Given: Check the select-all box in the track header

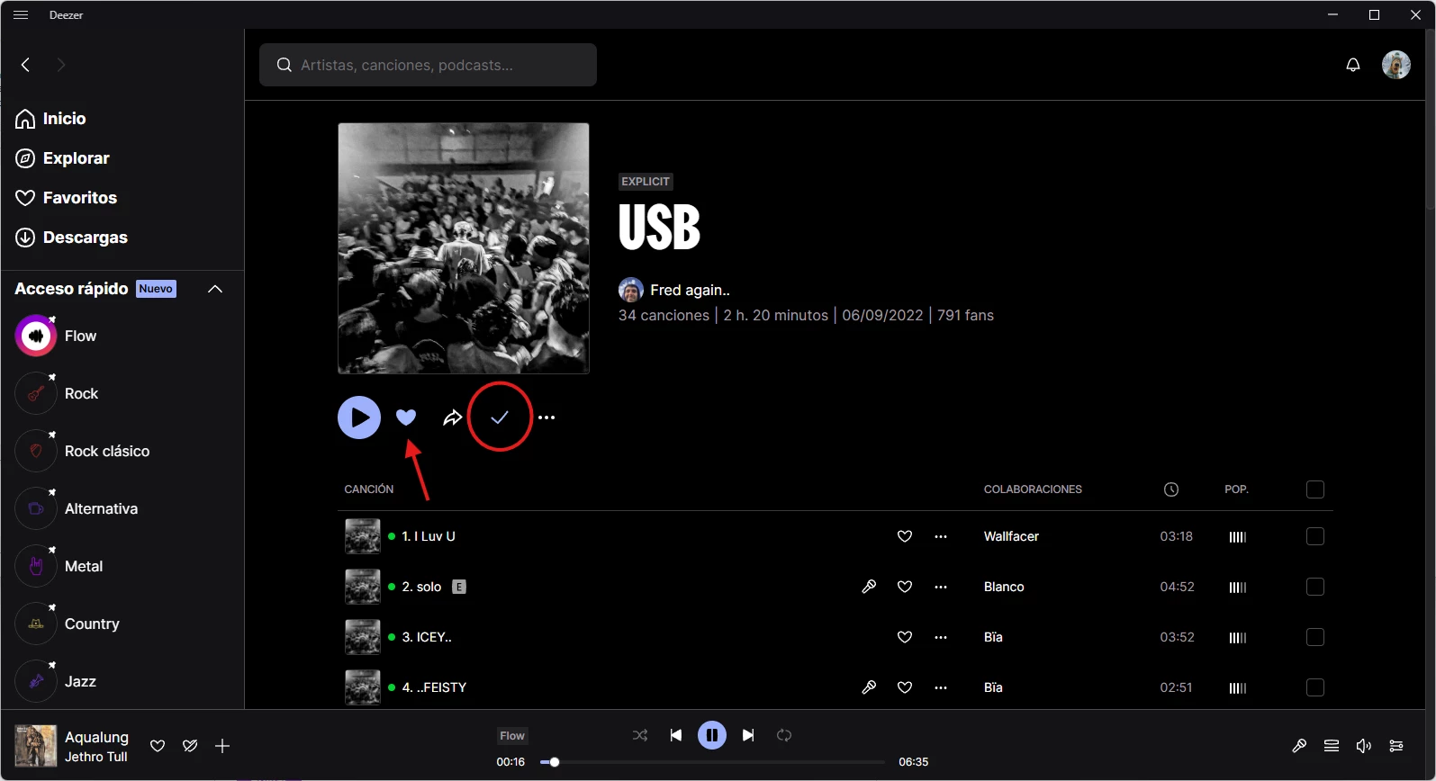Looking at the screenshot, I should pyautogui.click(x=1315, y=489).
